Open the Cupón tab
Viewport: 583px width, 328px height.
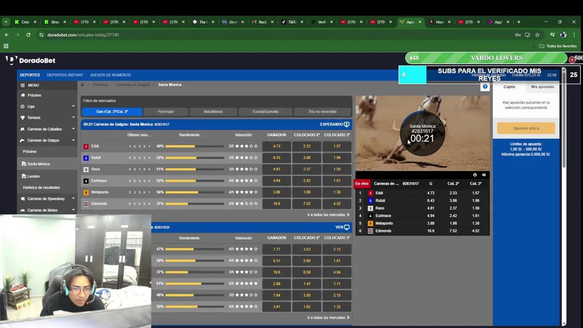click(x=509, y=87)
